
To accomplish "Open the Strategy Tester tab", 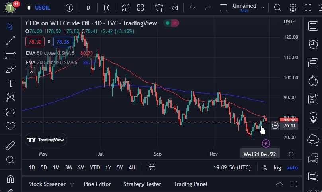I will (x=142, y=184).
